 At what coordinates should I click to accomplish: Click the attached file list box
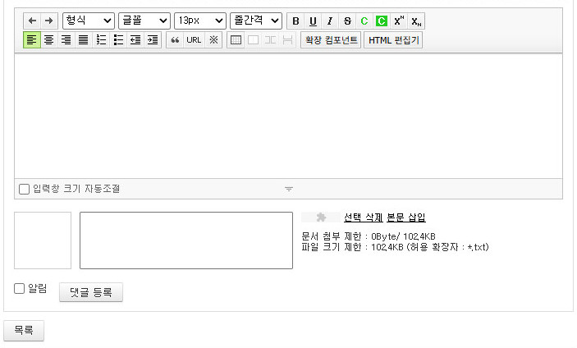point(186,240)
